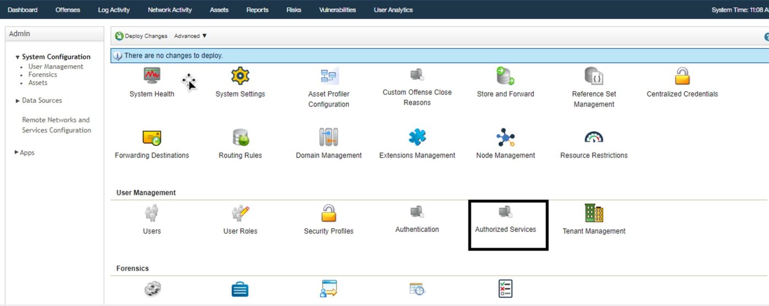Switch to the Risks tab
Image resolution: width=769 pixels, height=306 pixels.
point(294,10)
